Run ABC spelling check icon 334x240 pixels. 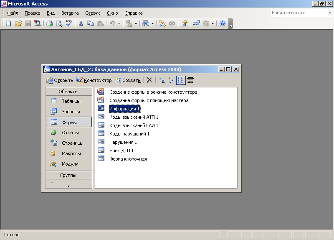click(x=69, y=23)
